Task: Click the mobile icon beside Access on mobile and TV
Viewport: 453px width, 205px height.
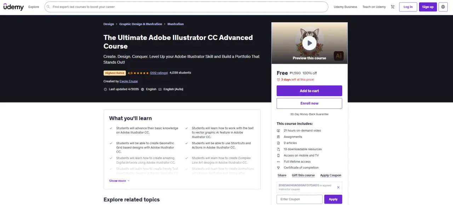Action: 279,156
